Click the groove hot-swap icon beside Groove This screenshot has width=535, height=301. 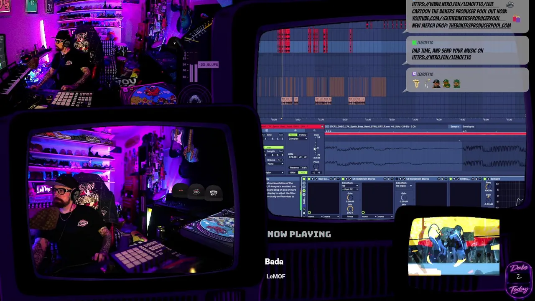coord(279,160)
